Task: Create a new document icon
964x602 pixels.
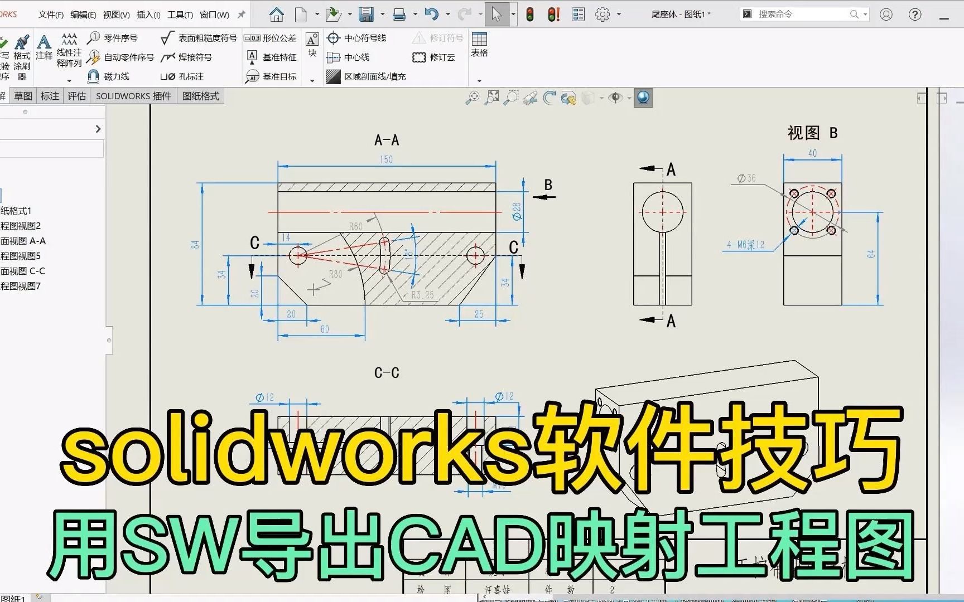Action: point(301,14)
